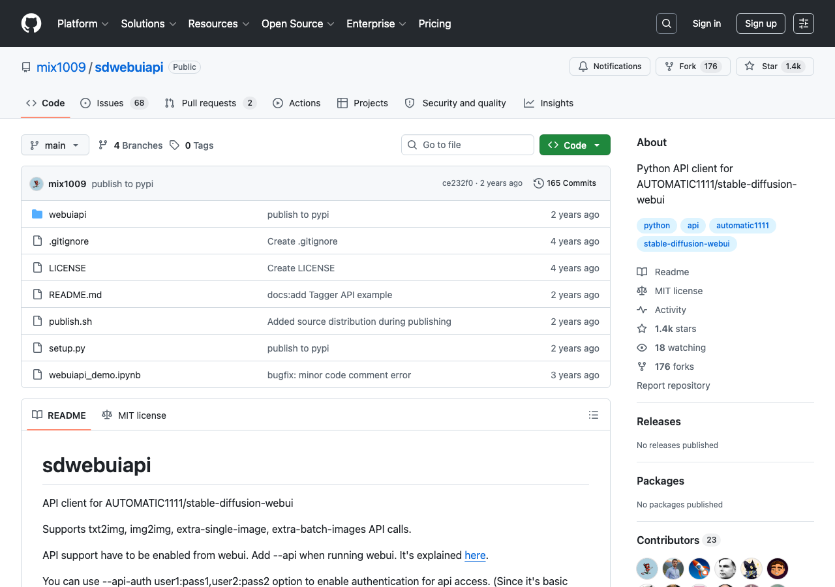Select the README tab in file viewer
The width and height of the screenshot is (835, 587).
[59, 415]
